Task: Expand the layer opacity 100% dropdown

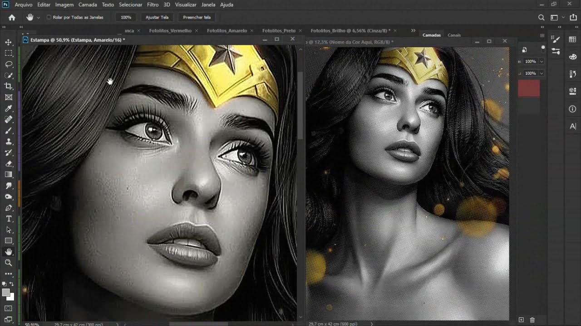Action: tap(541, 61)
